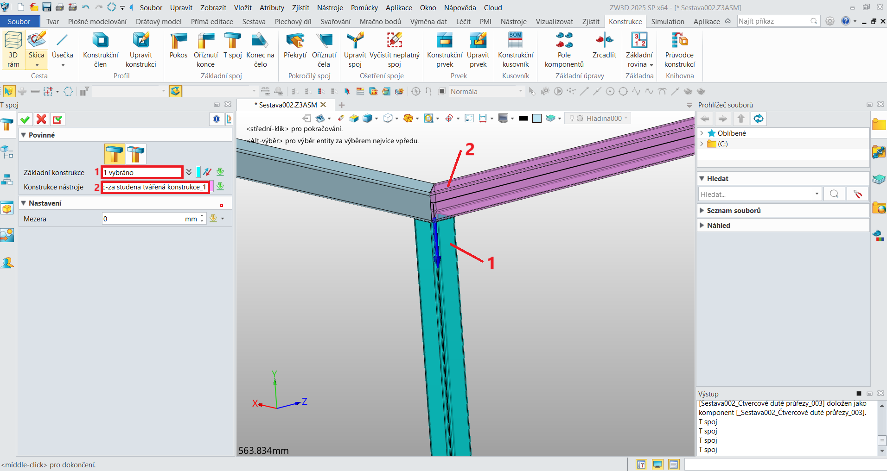The width and height of the screenshot is (887, 471).
Task: Click the black color swatch
Action: pyautogui.click(x=523, y=119)
